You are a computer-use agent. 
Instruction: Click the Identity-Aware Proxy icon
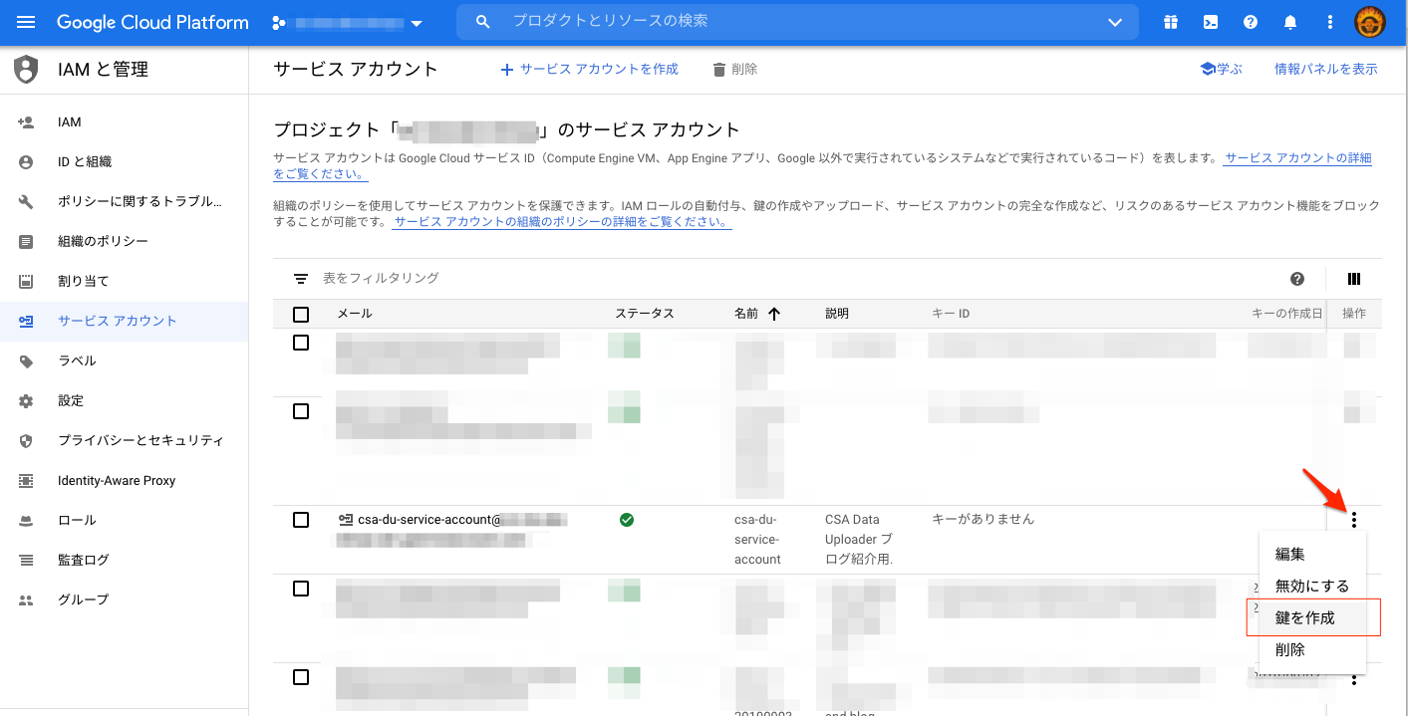pyautogui.click(x=26, y=480)
